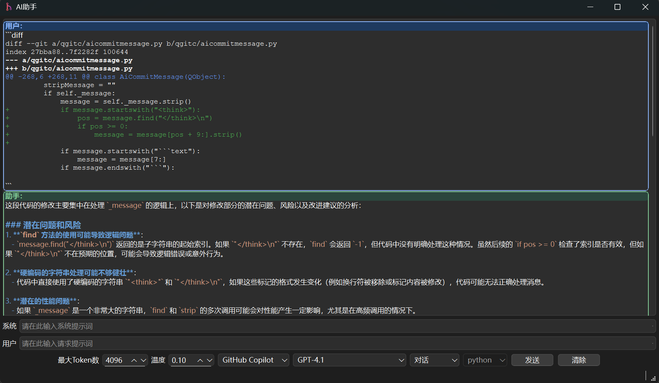Decrease the 最大Token数 value with down arrow

[143, 360]
